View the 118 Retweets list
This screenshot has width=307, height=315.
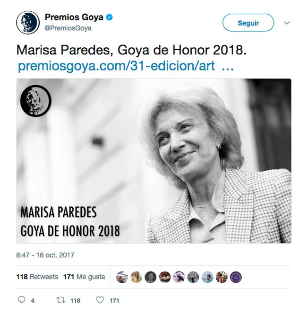pos(37,277)
